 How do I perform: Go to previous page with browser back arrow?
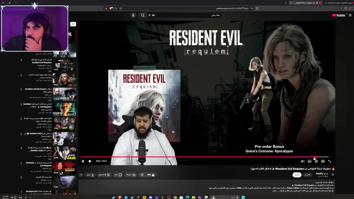pos(350,8)
